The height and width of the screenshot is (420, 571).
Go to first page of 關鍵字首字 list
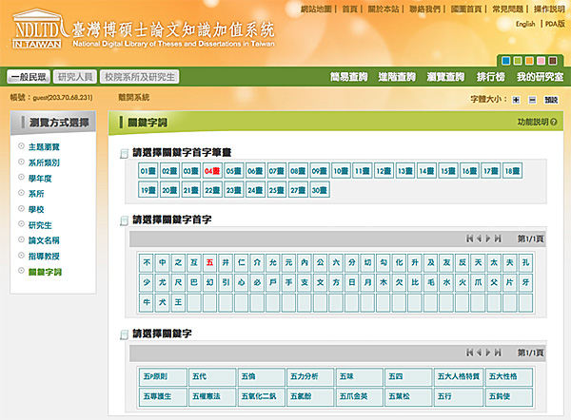[469, 238]
